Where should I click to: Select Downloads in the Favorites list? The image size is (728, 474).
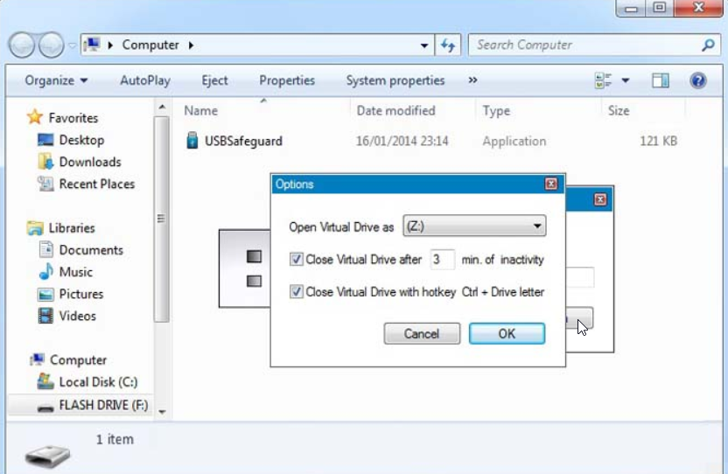coord(90,162)
